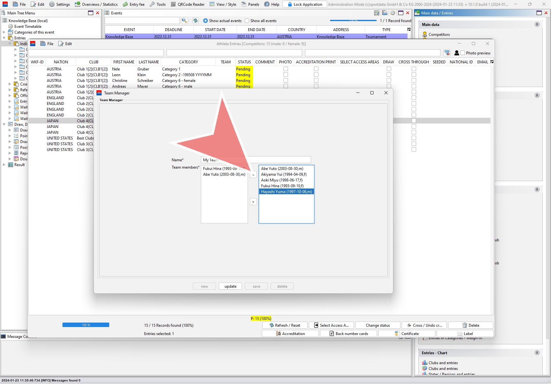551x384 pixels.
Task: Click the filter icon beside Photo preview
Action: [x=447, y=53]
